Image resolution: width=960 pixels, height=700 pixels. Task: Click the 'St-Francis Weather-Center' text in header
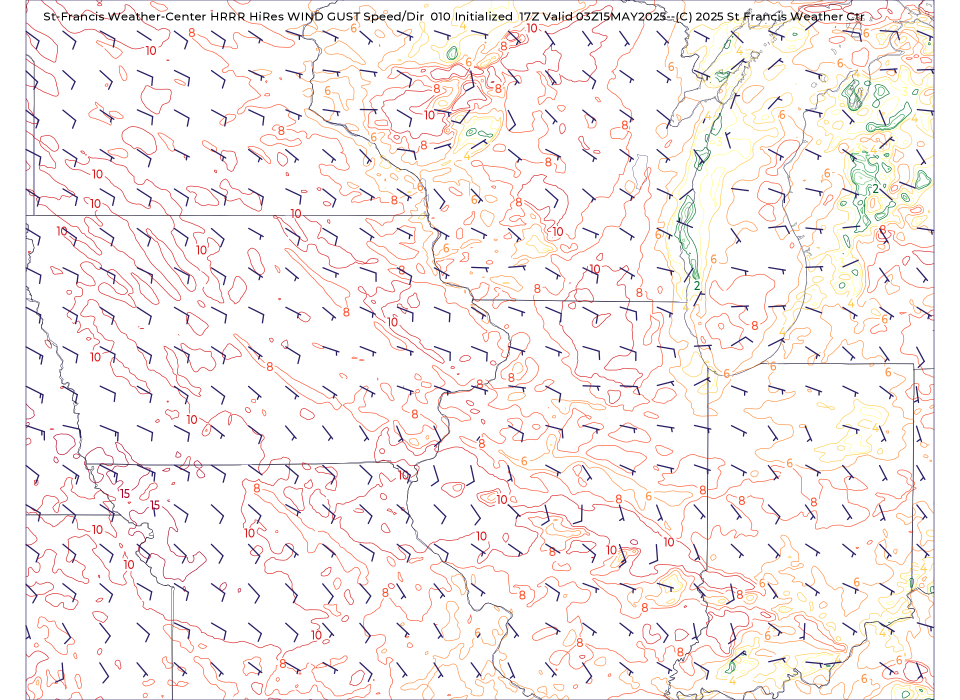coord(125,16)
